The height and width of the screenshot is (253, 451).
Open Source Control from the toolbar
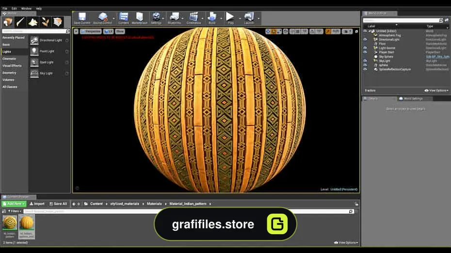(x=102, y=18)
